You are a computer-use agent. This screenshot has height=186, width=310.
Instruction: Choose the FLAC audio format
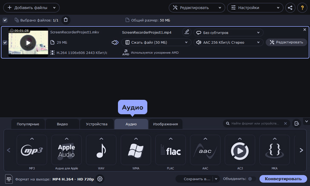170,150
